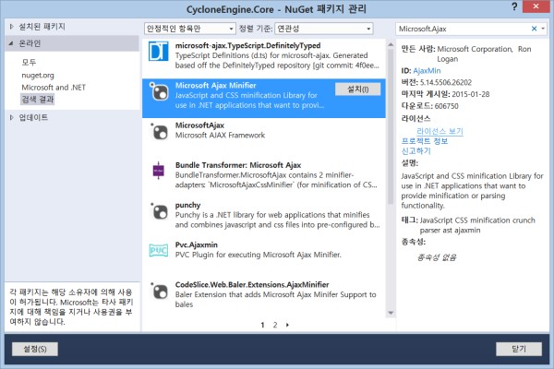Select the All source under online
This screenshot has width=554, height=369.
[29, 63]
